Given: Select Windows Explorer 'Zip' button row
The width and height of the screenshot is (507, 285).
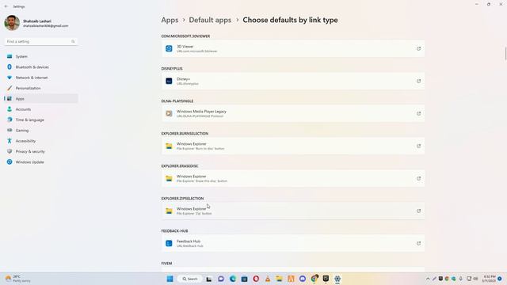Looking at the screenshot, I should point(293,211).
